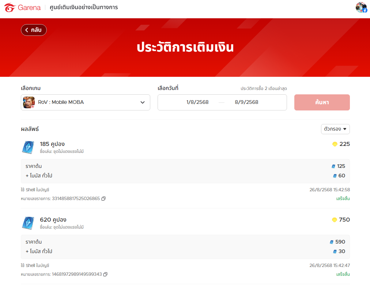Click the ศูนย์เติมเงินอย่างเป็นทางการ header text
The width and height of the screenshot is (370, 286).
84,7
